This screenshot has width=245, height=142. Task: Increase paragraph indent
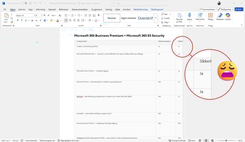[90, 15]
